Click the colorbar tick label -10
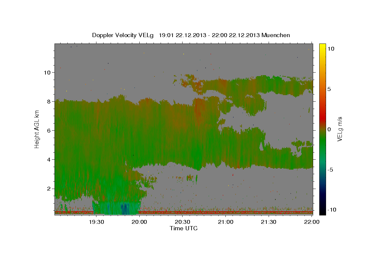The height and width of the screenshot is (258, 387). pos(332,210)
